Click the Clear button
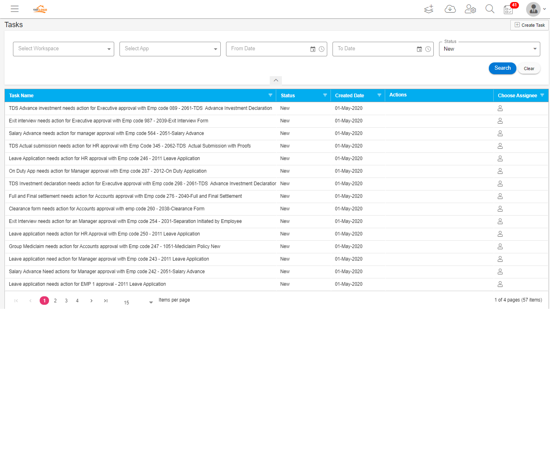Image resolution: width=550 pixels, height=475 pixels. 529,68
